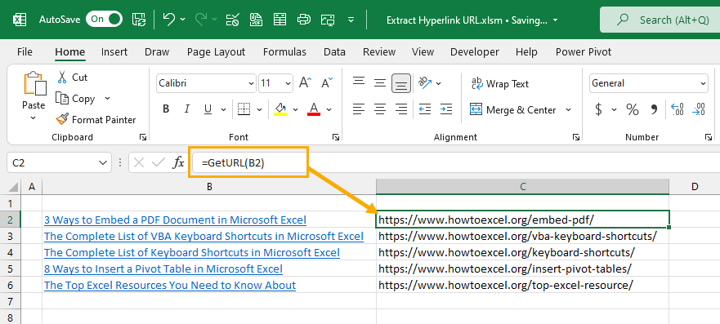Click the Borders icon

pos(244,109)
